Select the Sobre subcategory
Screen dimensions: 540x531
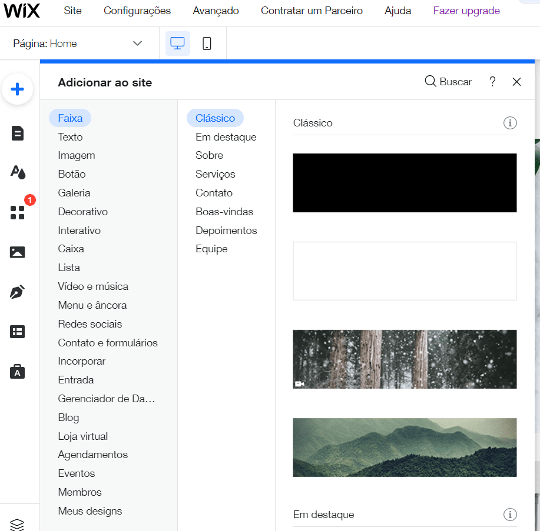[210, 155]
